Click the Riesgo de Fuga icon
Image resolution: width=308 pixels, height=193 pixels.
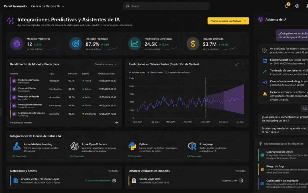[x=262, y=169]
